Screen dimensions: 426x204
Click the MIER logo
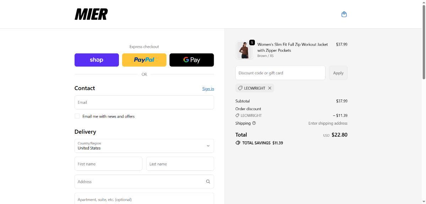point(91,14)
